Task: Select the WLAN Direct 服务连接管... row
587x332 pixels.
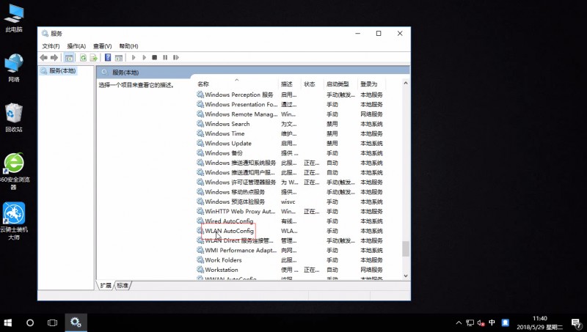Action: (291, 240)
